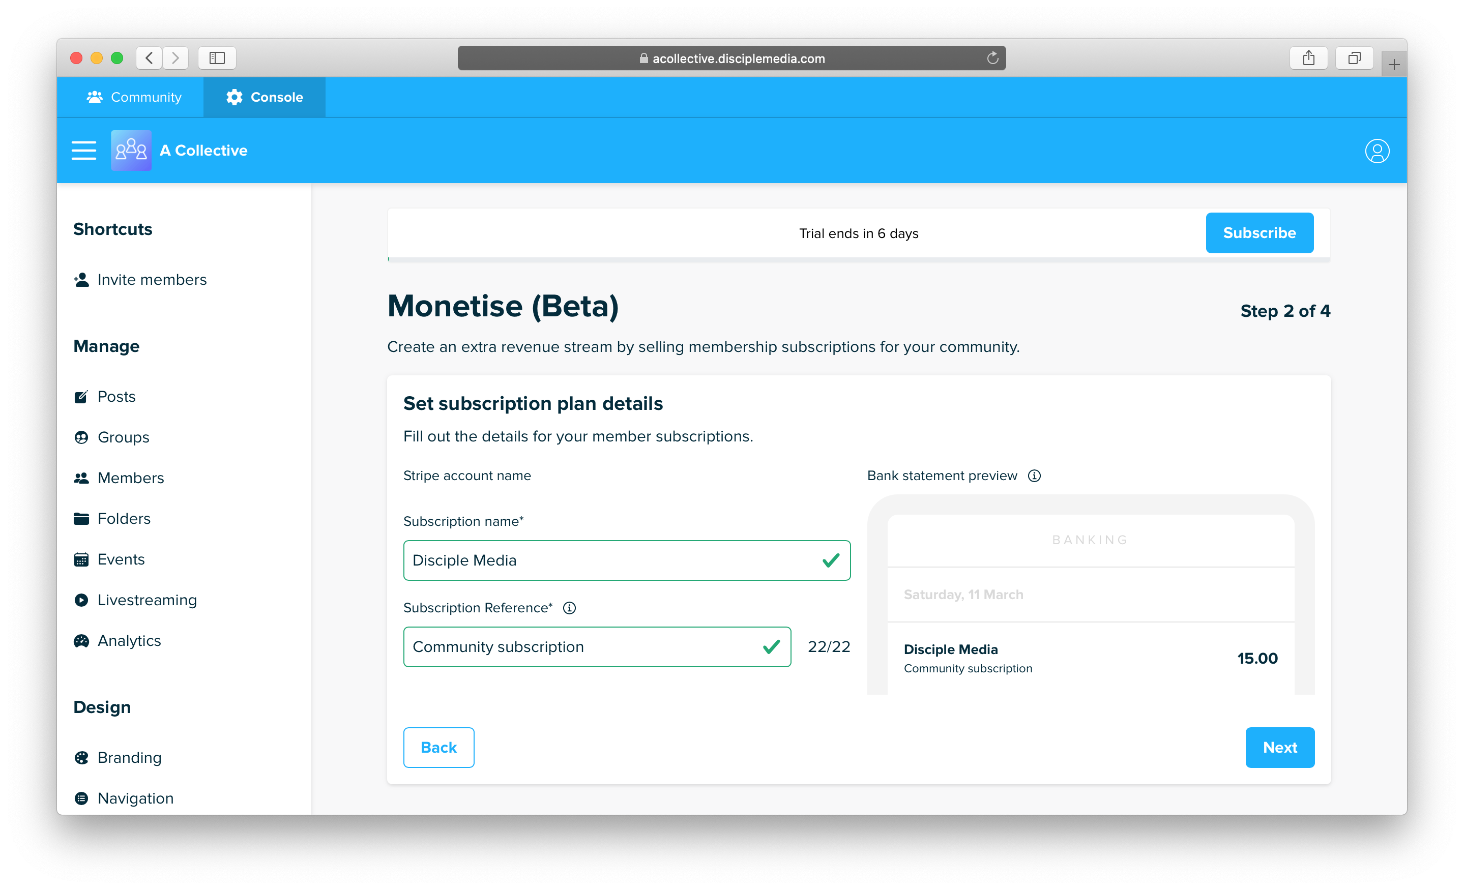Open the Folders section
1464x890 pixels.
coord(112,519)
